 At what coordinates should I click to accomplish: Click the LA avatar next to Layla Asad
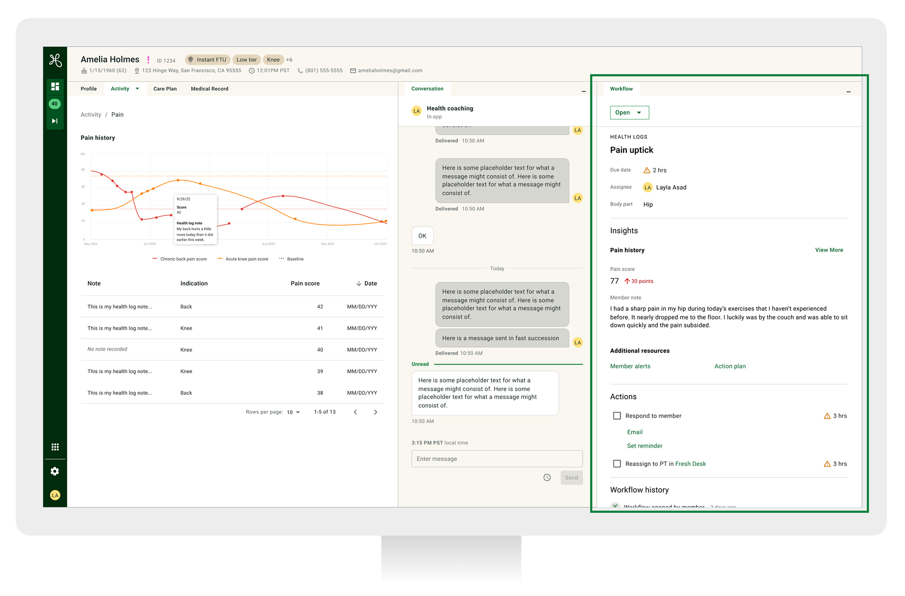(x=648, y=188)
